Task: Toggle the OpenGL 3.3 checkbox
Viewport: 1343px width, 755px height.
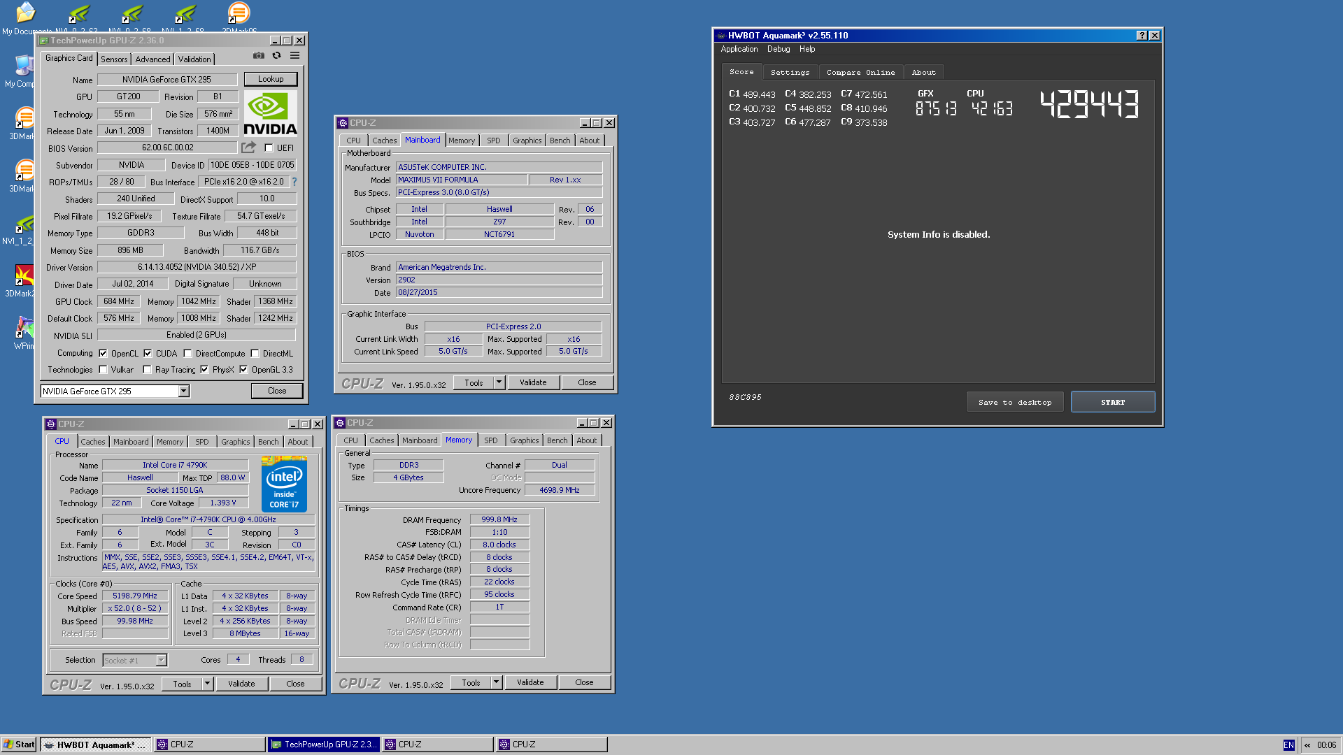Action: coord(243,369)
